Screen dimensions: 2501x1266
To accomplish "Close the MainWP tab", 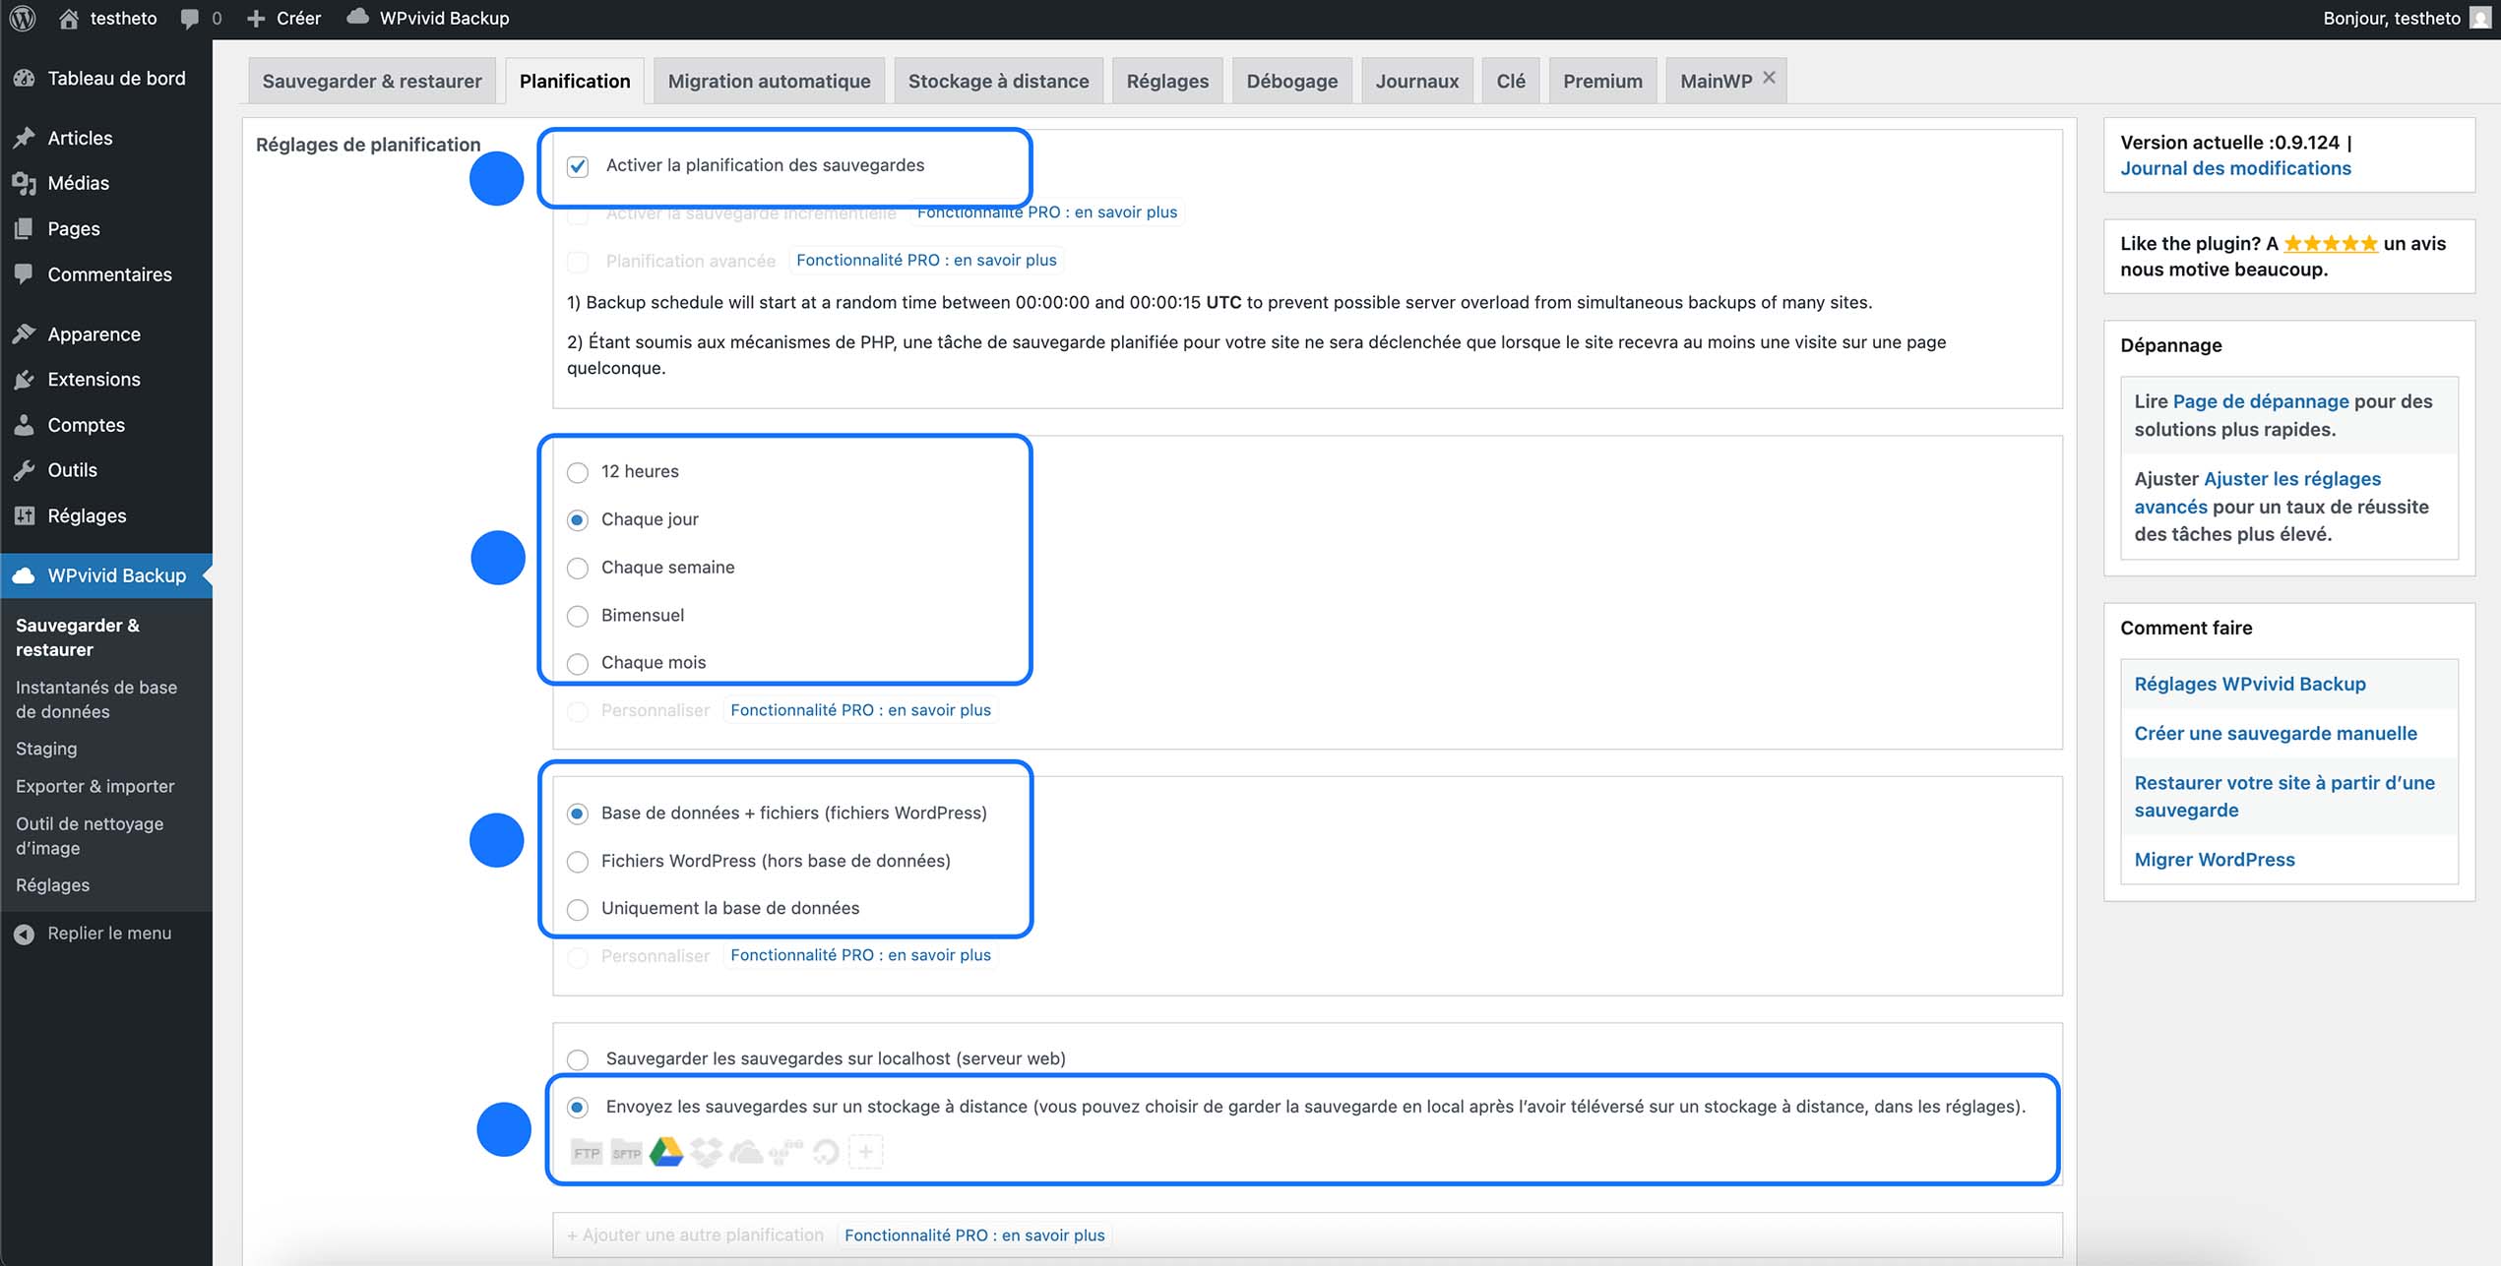I will coord(1768,76).
